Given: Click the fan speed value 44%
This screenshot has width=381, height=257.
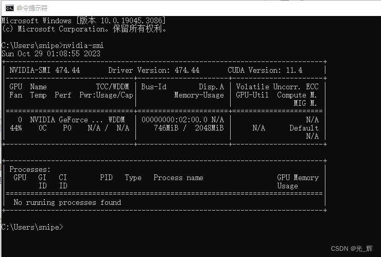Looking at the screenshot, I should click(16, 128).
